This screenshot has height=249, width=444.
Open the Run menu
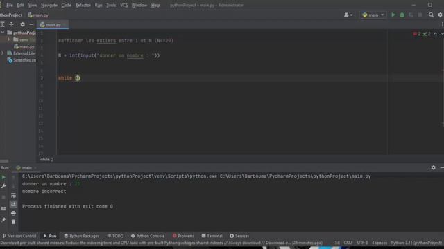tap(99, 5)
